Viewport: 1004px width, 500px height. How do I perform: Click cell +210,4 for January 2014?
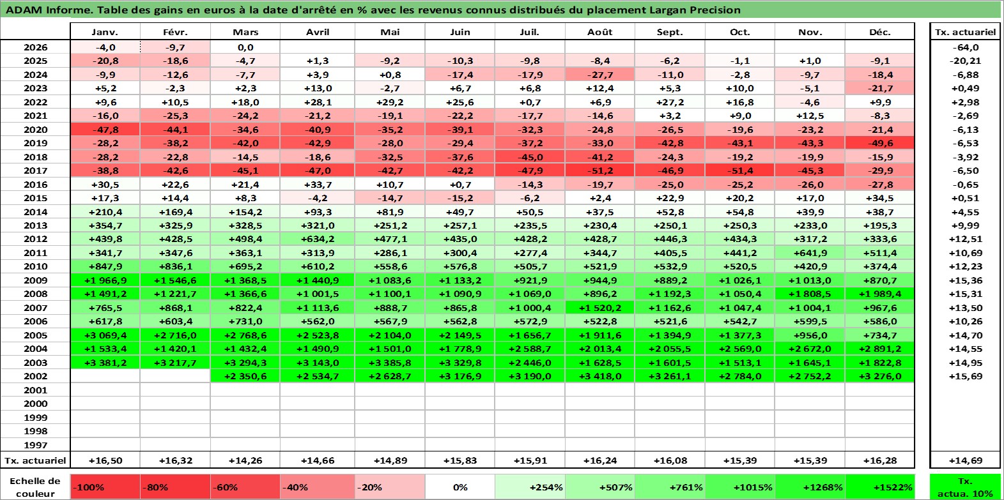point(105,212)
